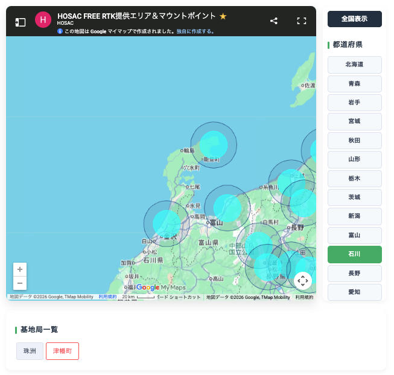Image resolution: width=394 pixels, height=375 pixels.
Task: Click the 佐渡 label on the map
Action: 308,86
